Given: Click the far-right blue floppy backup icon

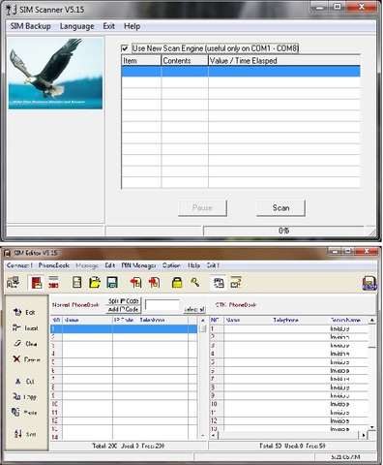Looking at the screenshot, I should pyautogui.click(x=369, y=283).
